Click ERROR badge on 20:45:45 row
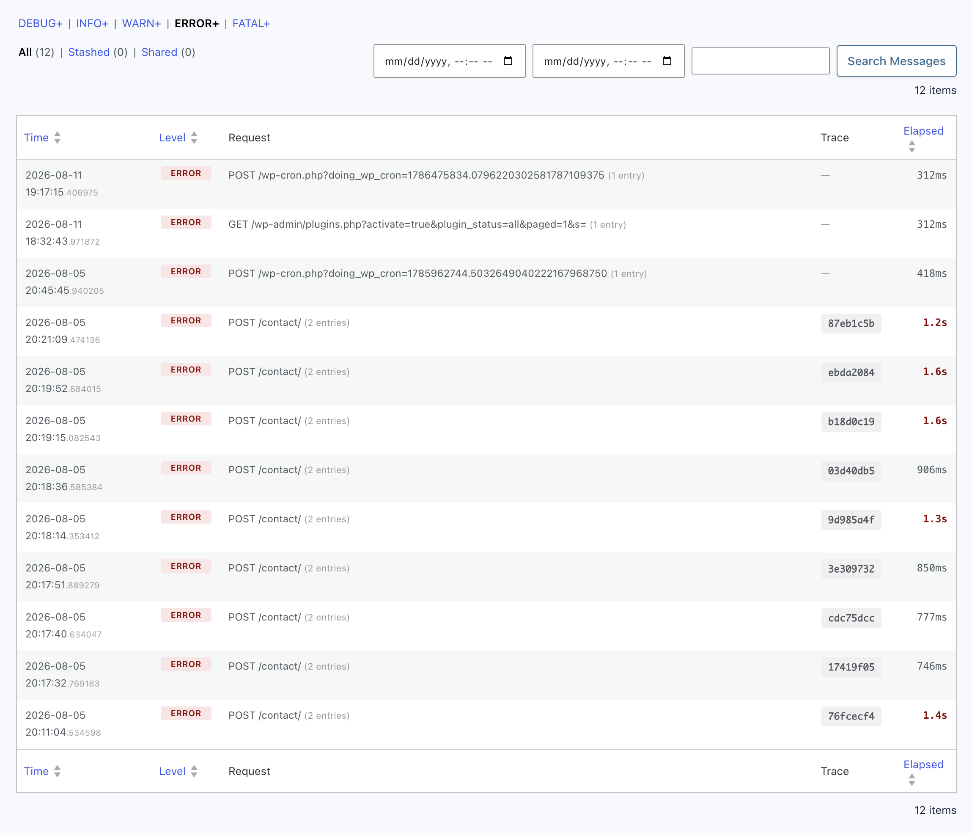The width and height of the screenshot is (972, 833). (x=186, y=271)
